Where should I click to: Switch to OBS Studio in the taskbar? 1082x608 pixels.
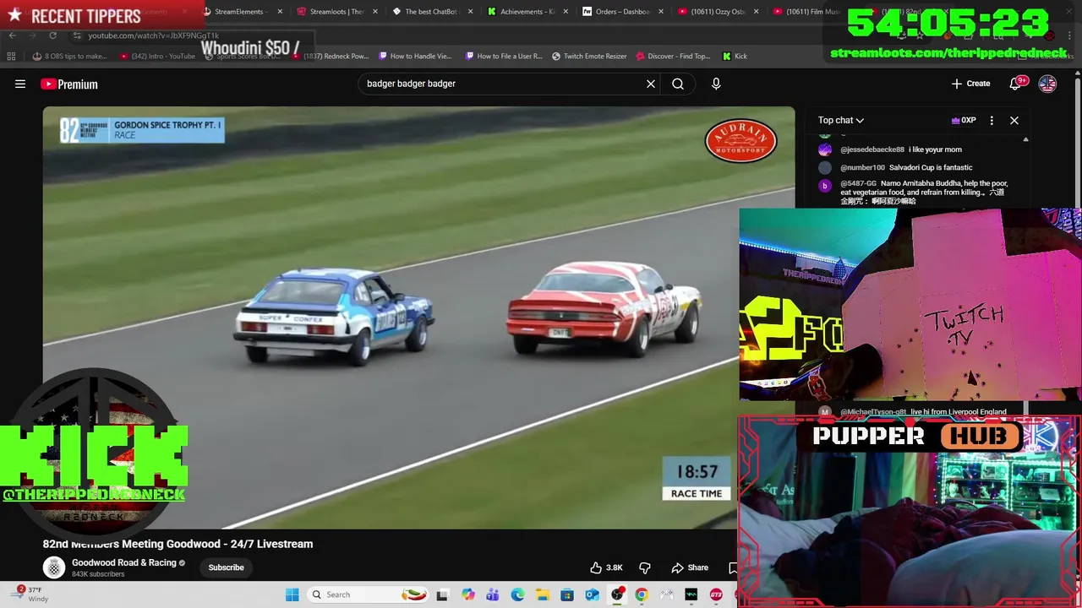click(617, 594)
